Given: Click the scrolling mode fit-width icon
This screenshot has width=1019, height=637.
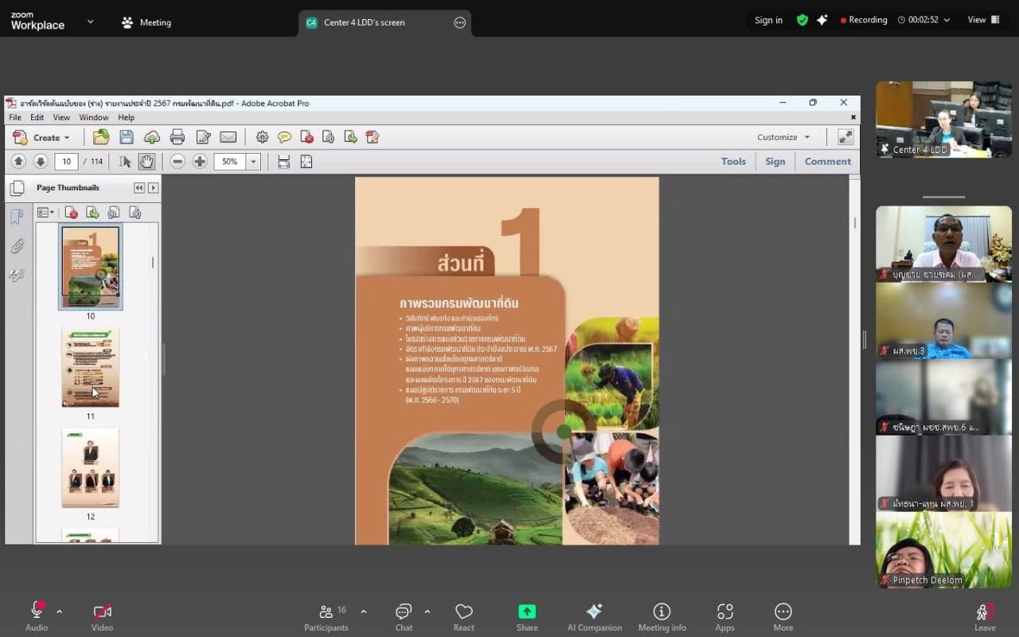Looking at the screenshot, I should 283,162.
